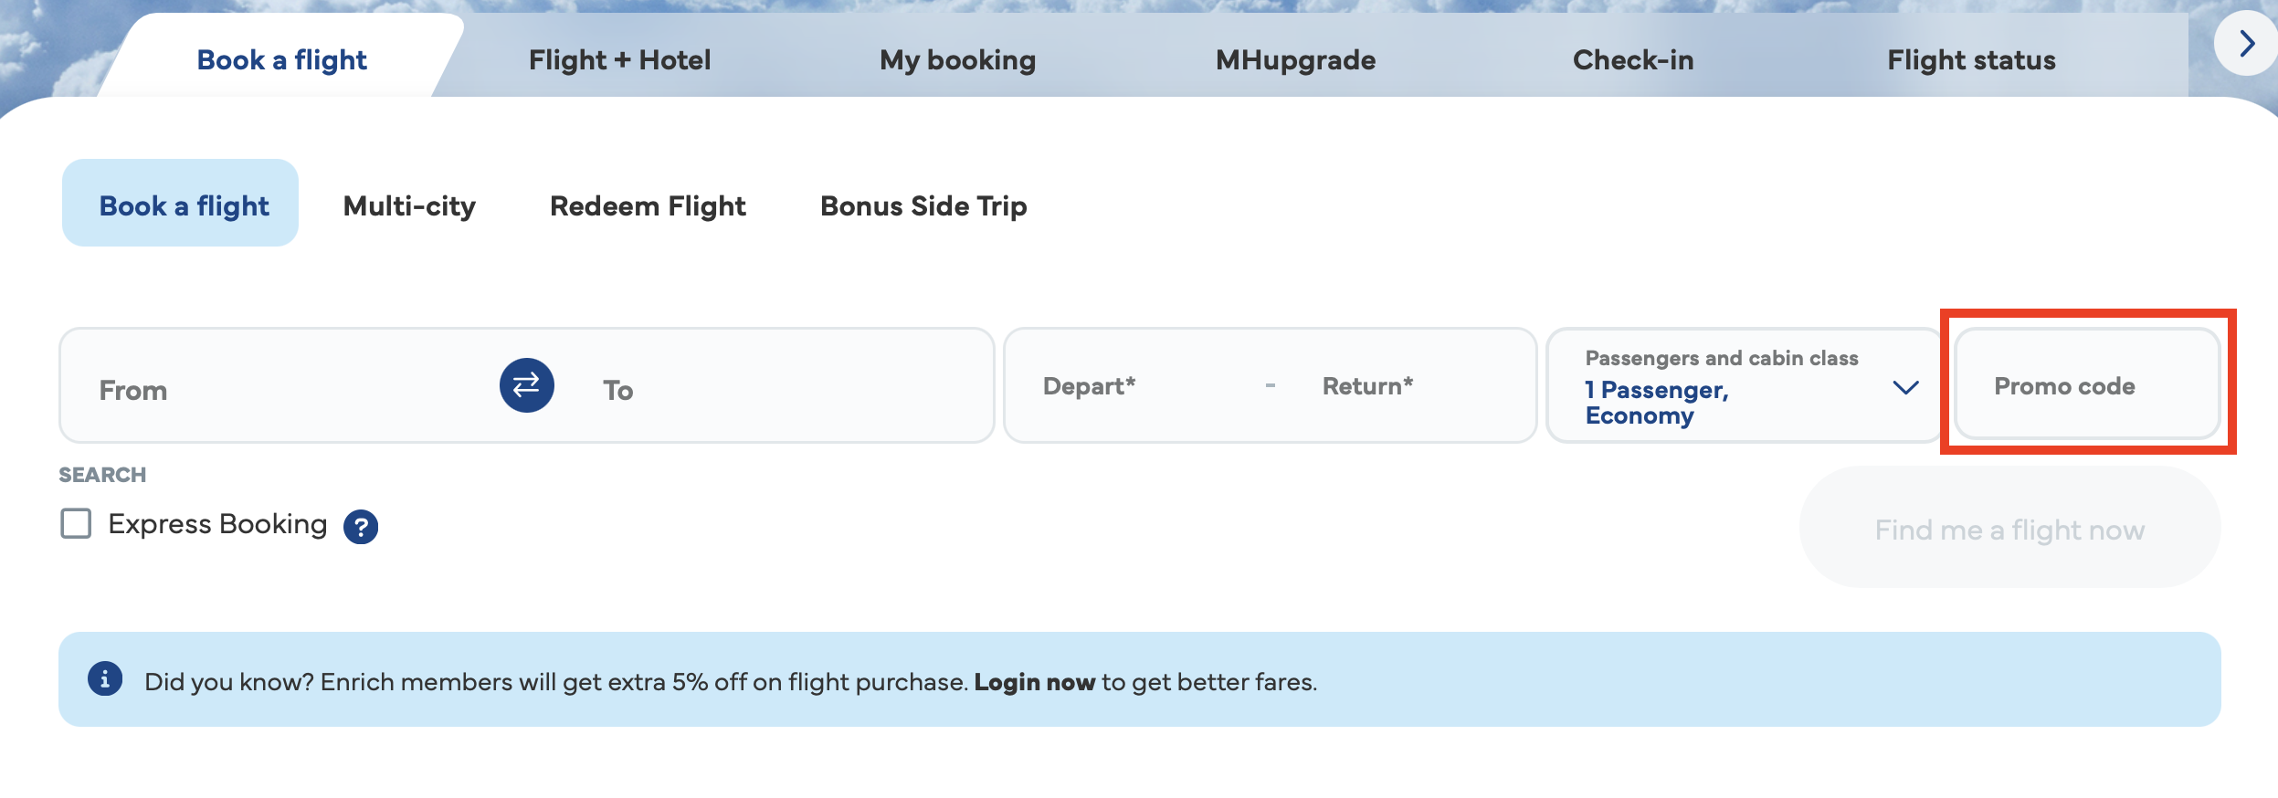Select the Check-in tab
2278x798 pixels.
coord(1633,60)
